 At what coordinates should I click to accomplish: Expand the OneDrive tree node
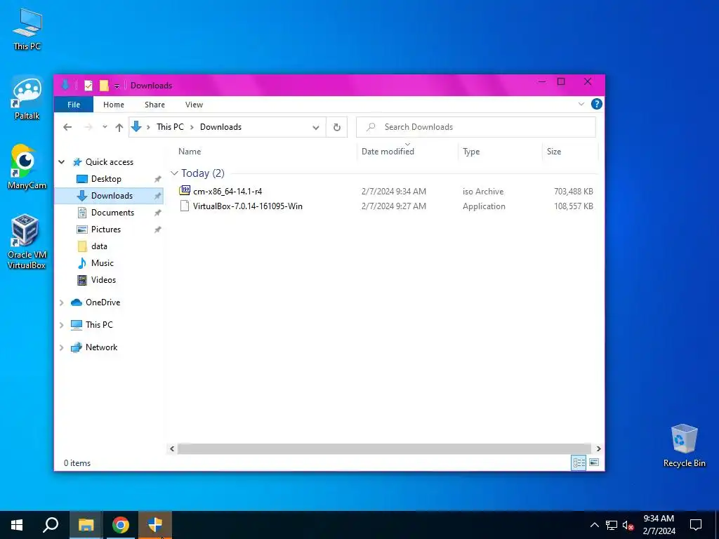(x=62, y=302)
